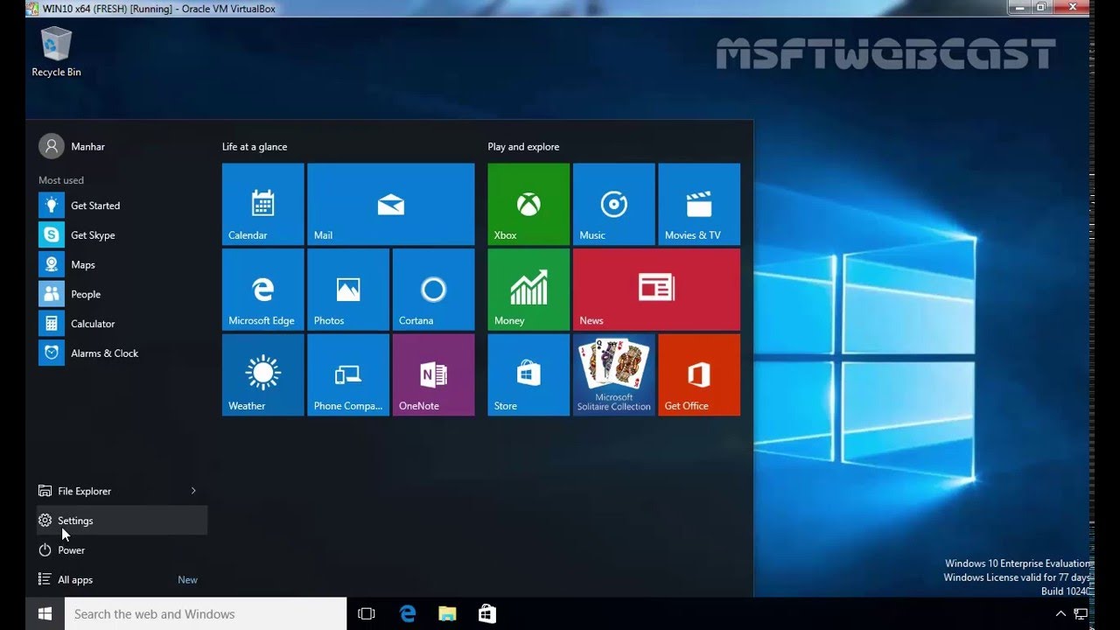Open the Movies & TV tile
The width and height of the screenshot is (1120, 630).
coord(699,204)
